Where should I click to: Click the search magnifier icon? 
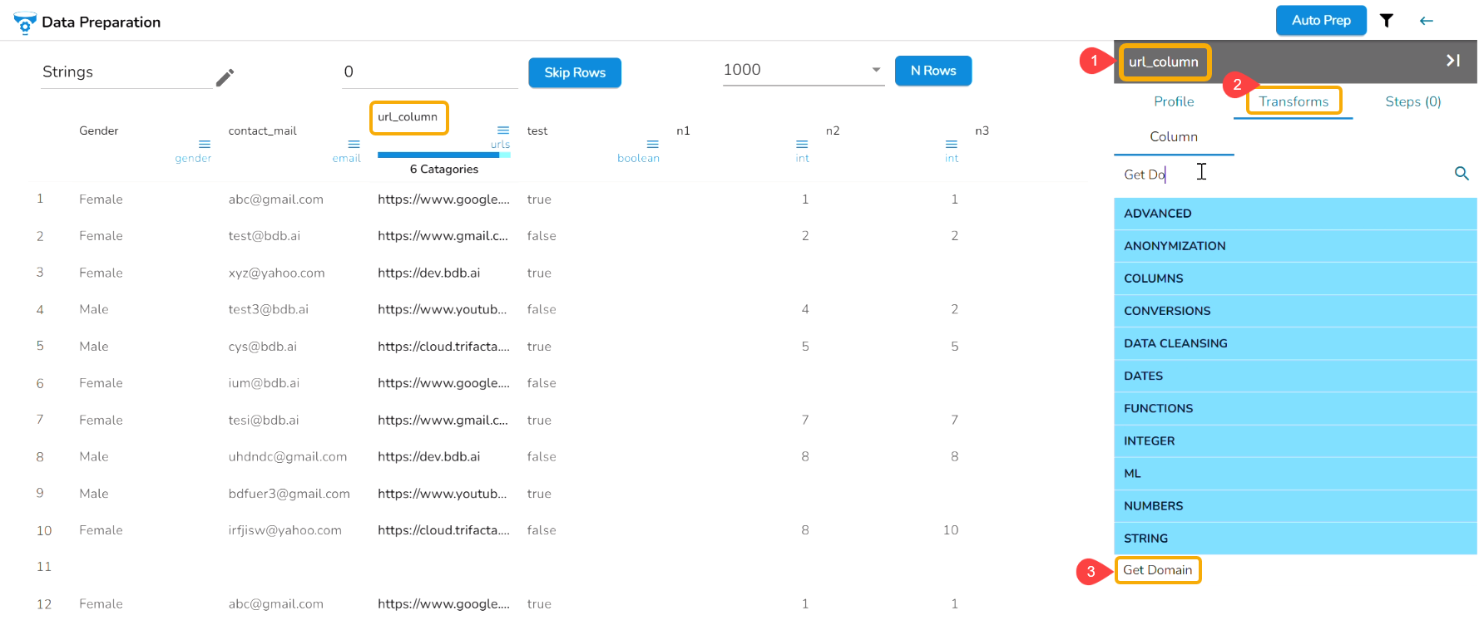tap(1461, 174)
